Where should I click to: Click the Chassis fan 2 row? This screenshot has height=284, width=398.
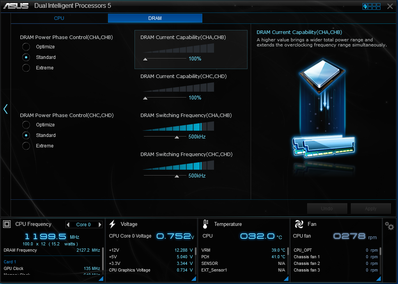coord(336,263)
